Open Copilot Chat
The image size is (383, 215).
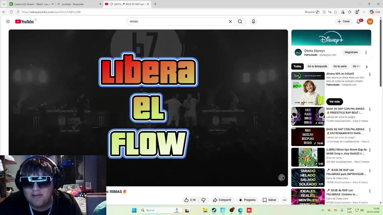click(375, 12)
